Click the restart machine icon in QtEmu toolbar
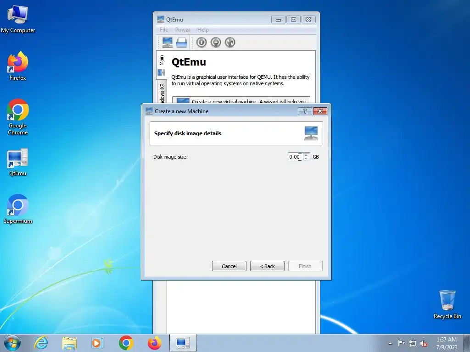470x352 pixels. click(x=230, y=42)
